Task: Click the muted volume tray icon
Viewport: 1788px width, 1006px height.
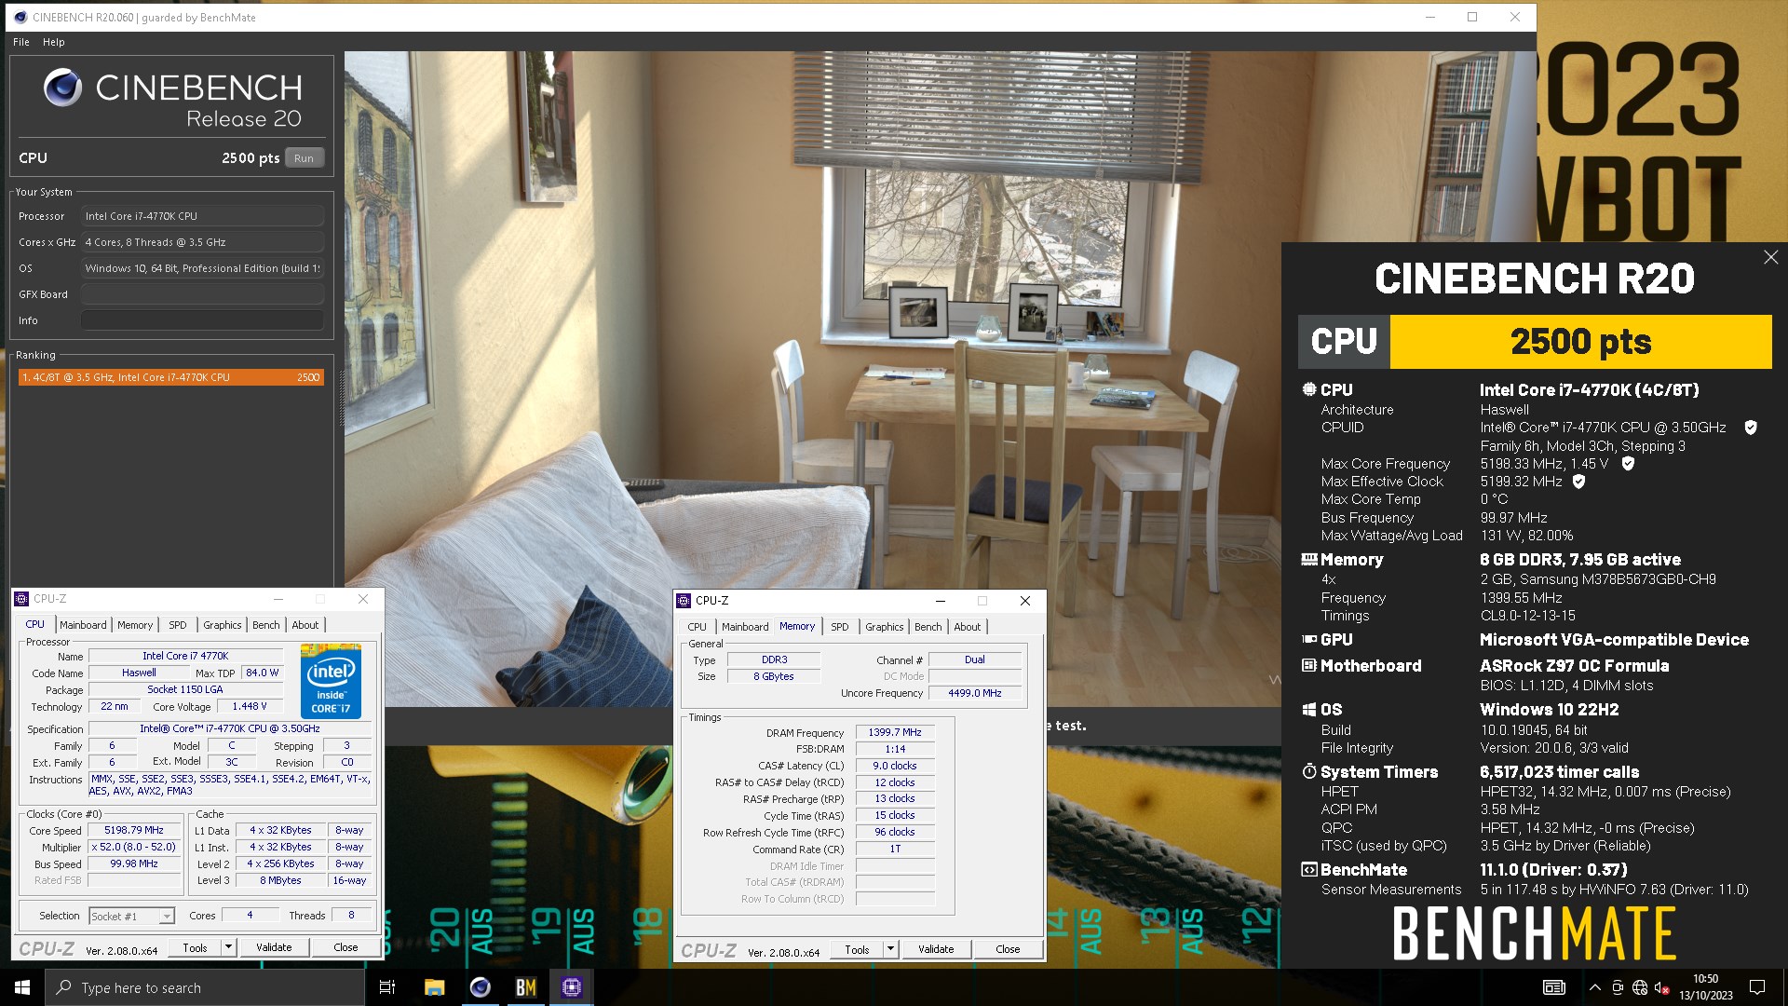Action: tap(1662, 987)
